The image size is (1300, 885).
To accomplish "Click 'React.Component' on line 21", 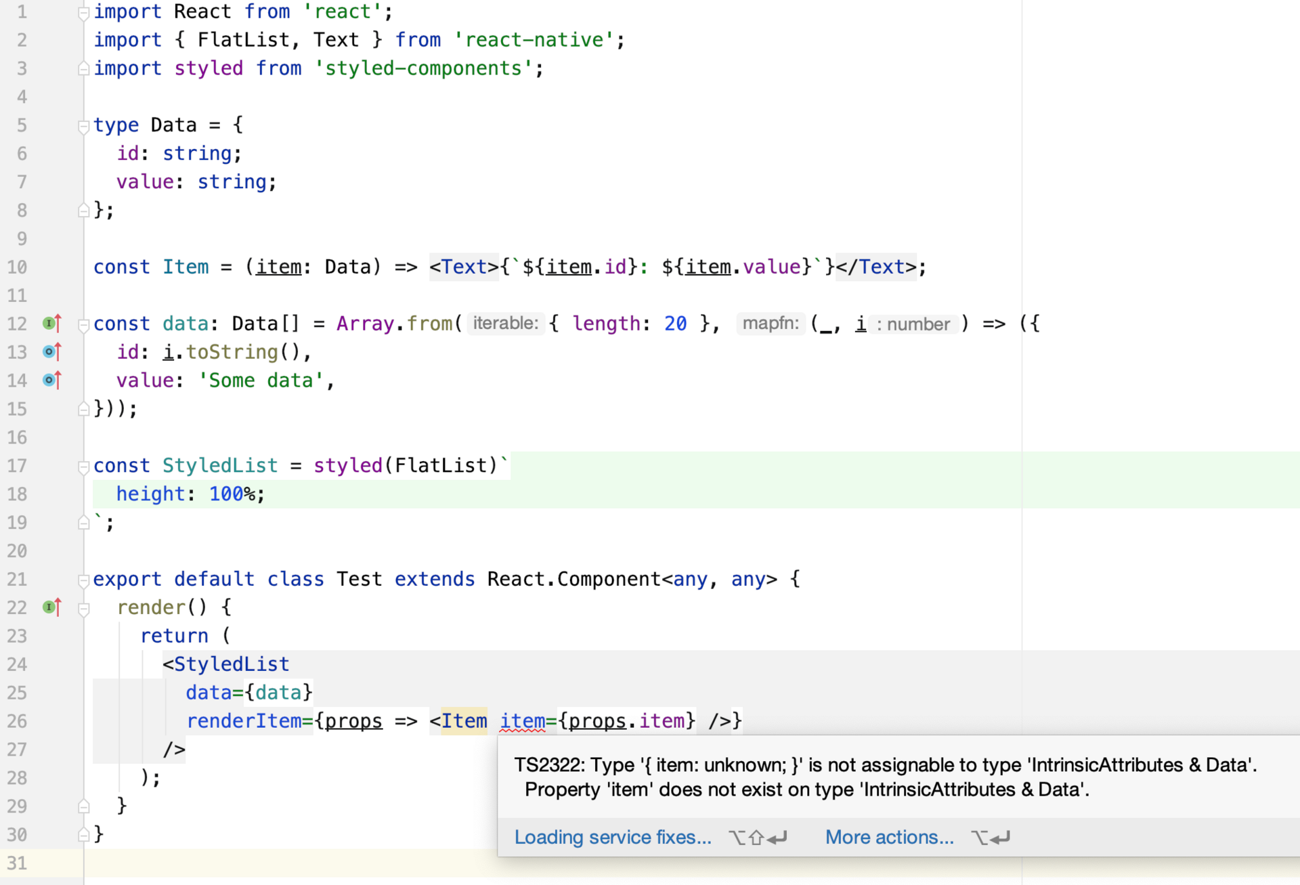I will point(574,580).
